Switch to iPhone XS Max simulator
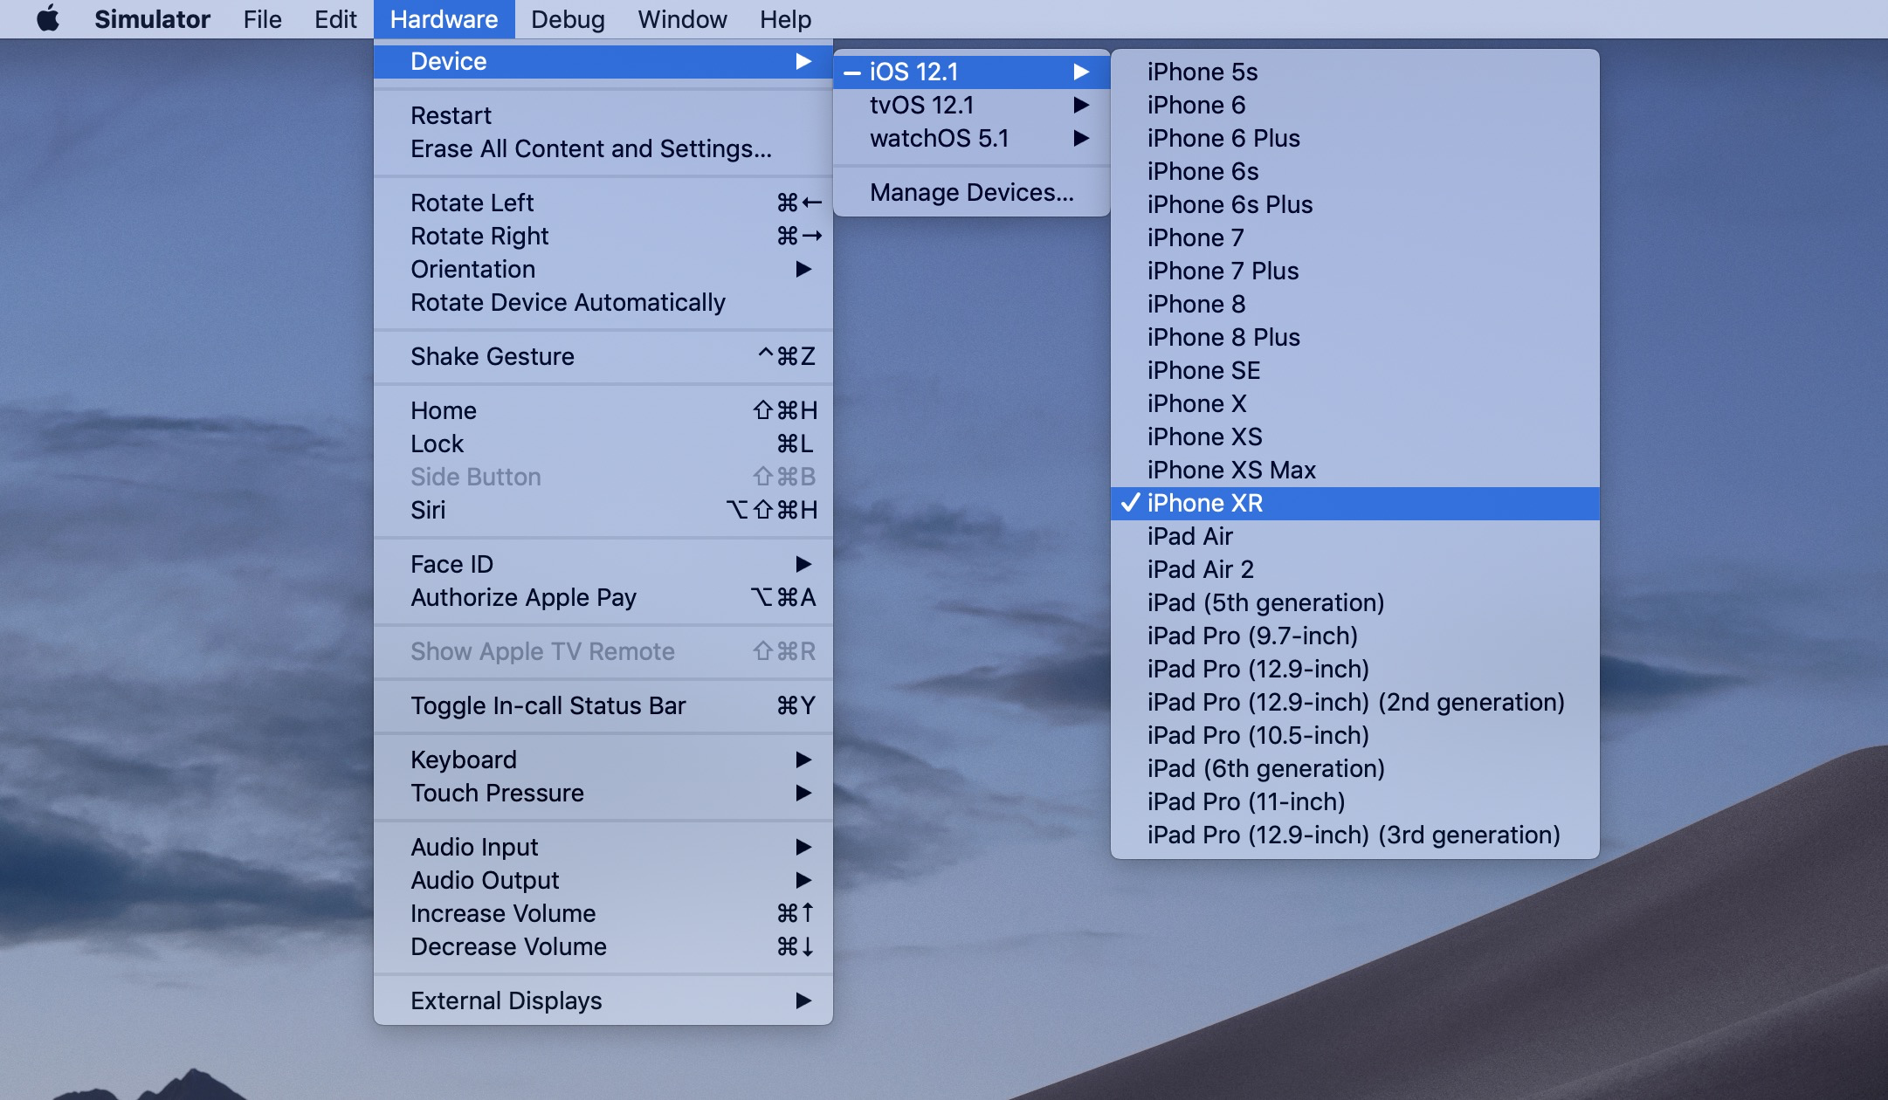 (1354, 470)
